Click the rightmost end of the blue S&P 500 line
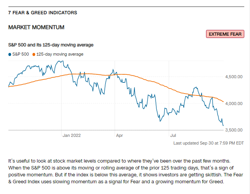This screenshot has width=250, height=194. 223,125
